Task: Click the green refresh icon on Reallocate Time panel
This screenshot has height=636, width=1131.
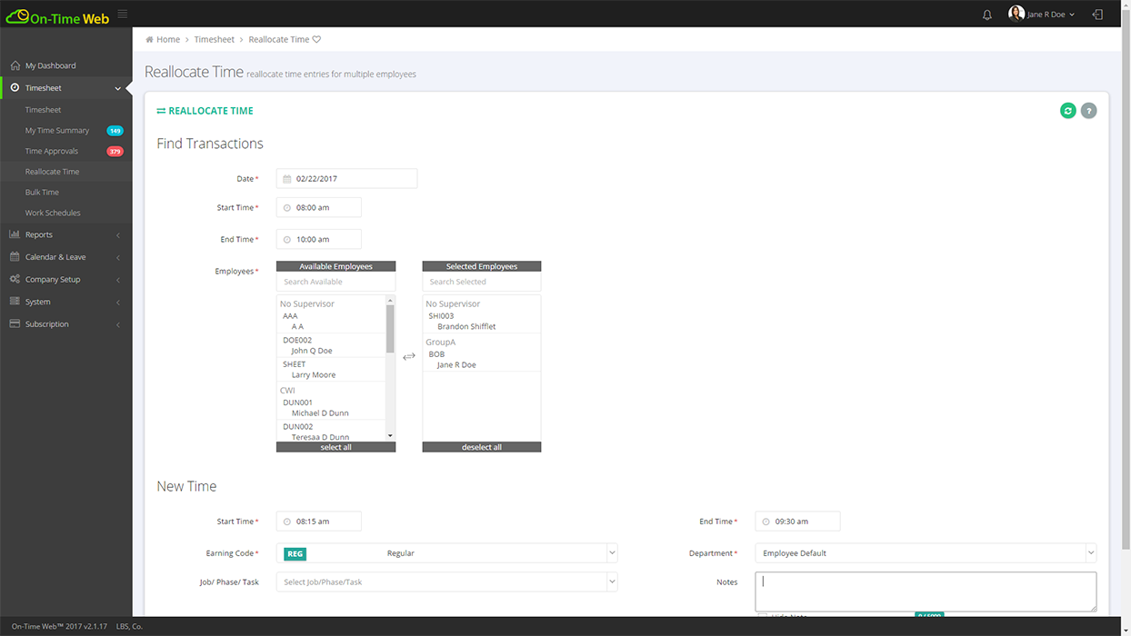Action: click(1067, 110)
